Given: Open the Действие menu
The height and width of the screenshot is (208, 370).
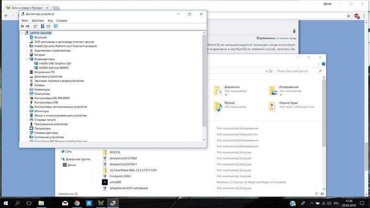Looking at the screenshot, I should [x=38, y=20].
